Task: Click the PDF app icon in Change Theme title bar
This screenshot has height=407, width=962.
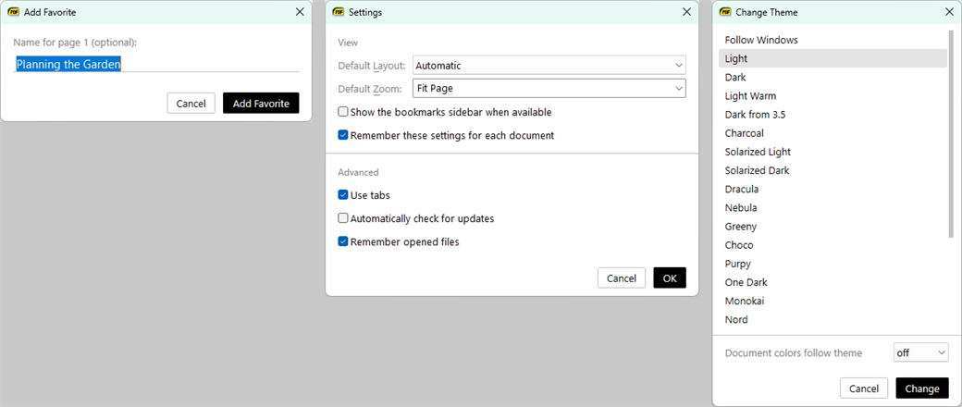Action: pyautogui.click(x=725, y=12)
